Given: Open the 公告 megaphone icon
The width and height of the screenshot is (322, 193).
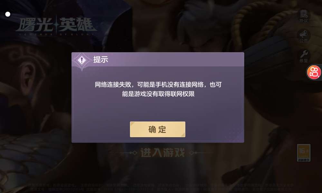Looking at the screenshot, I should pyautogui.click(x=304, y=34).
